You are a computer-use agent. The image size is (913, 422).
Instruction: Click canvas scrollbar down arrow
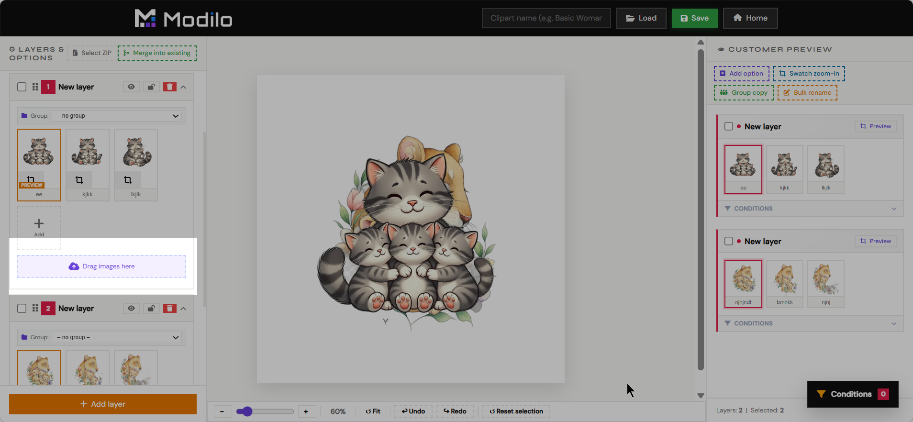coord(701,396)
